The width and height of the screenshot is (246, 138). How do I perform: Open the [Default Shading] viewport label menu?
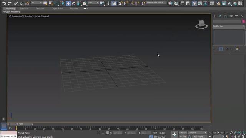coord(41,16)
